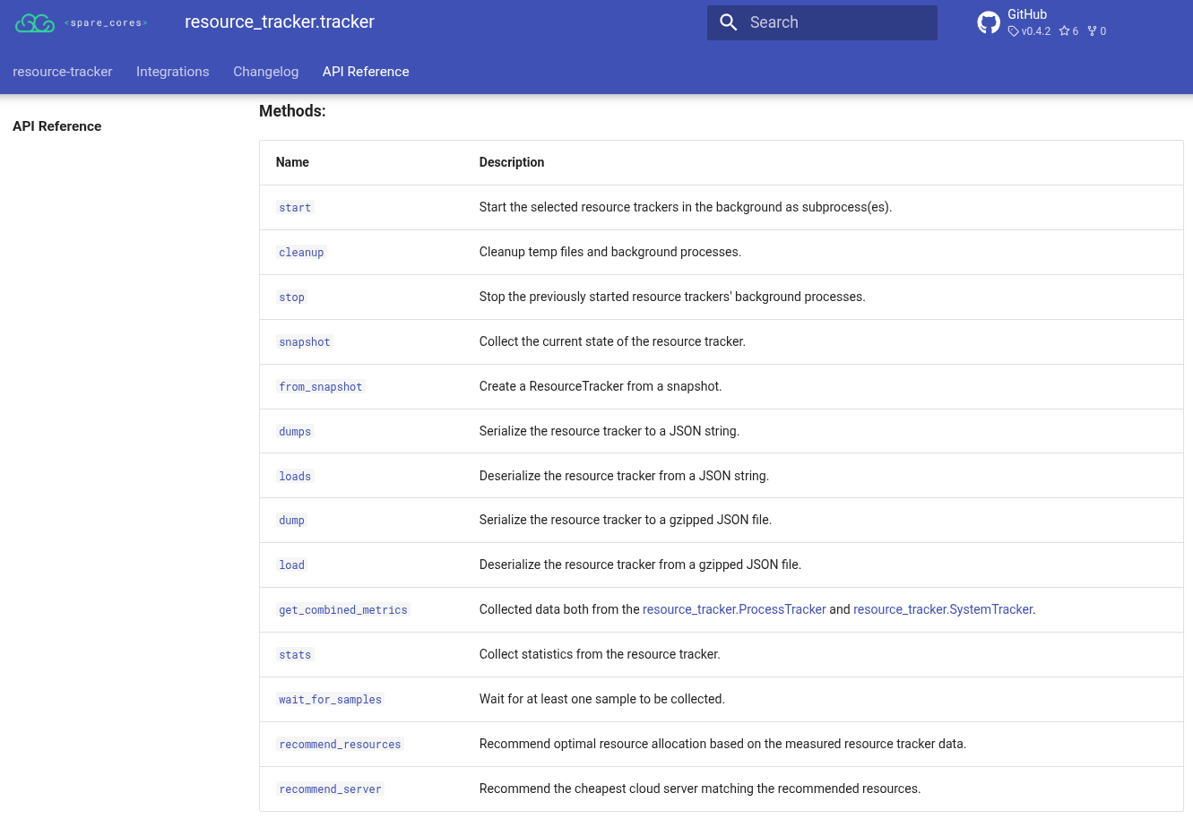
Task: Open the get_combined_metrics method link
Action: tap(343, 610)
